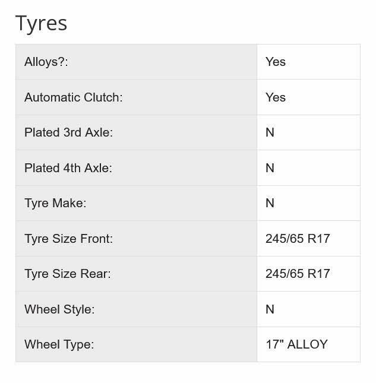Viewport: 376px width, 383px height.
Task: Click the Yes value beside Alloys?
Action: 276,62
